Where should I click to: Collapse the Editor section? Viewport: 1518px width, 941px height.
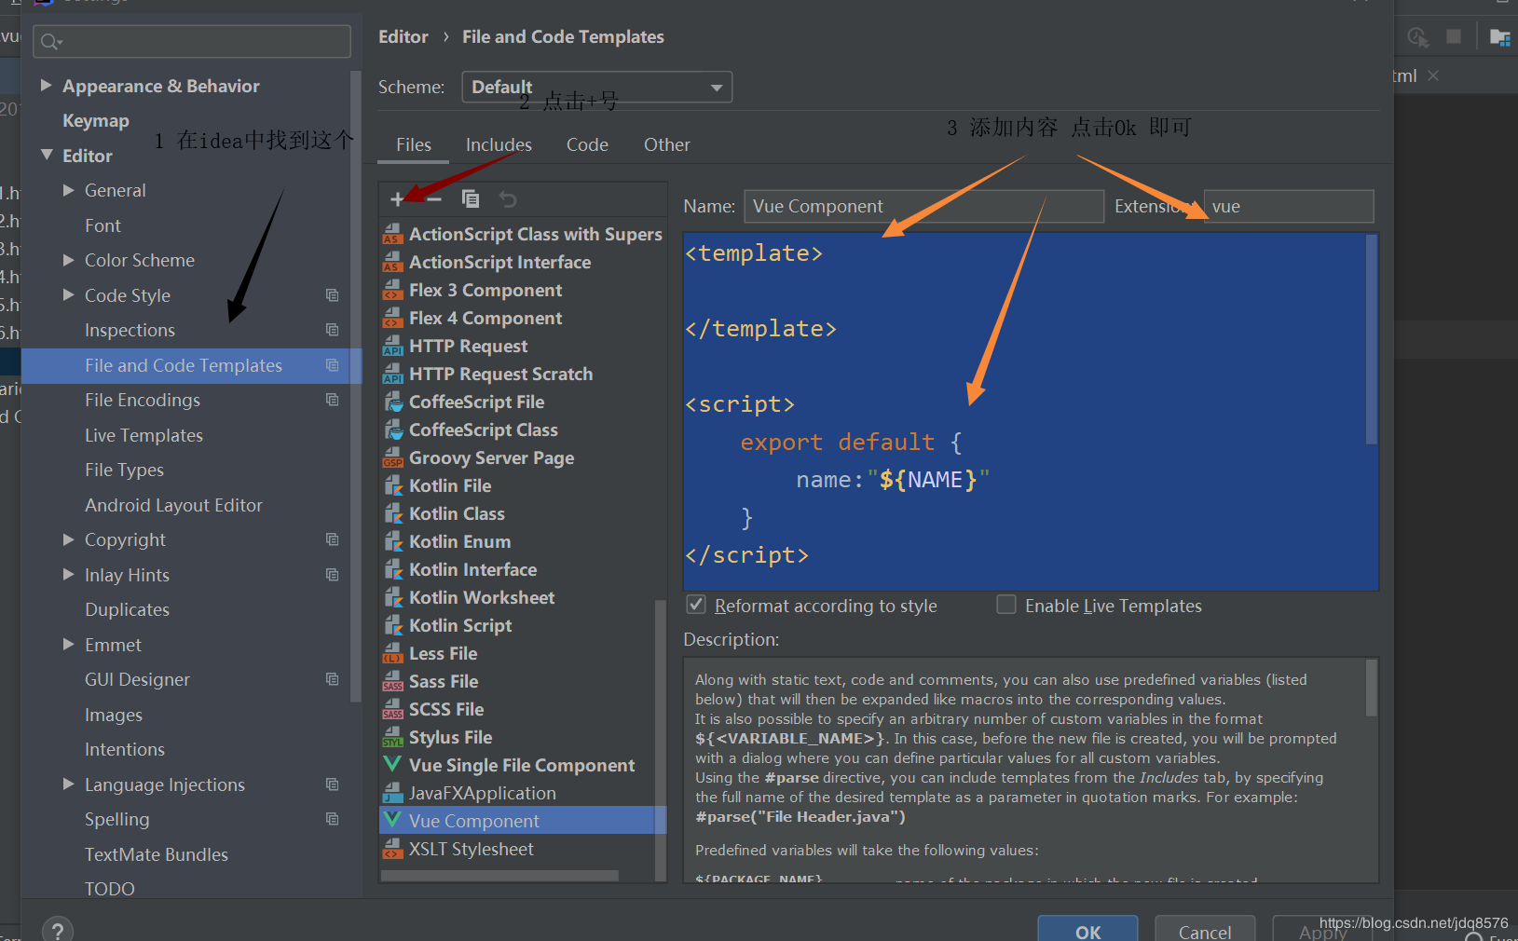tap(47, 155)
